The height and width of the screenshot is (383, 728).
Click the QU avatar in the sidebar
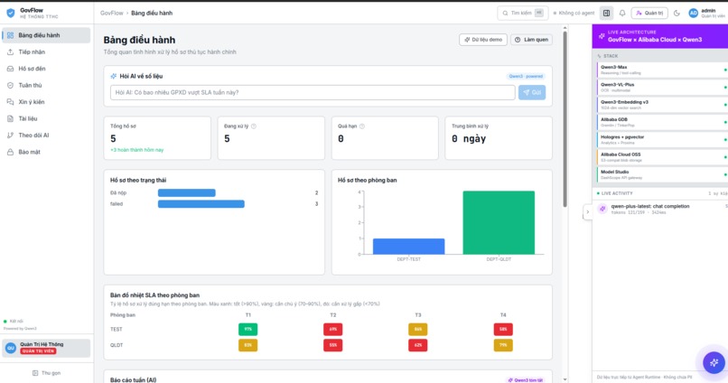(10, 348)
